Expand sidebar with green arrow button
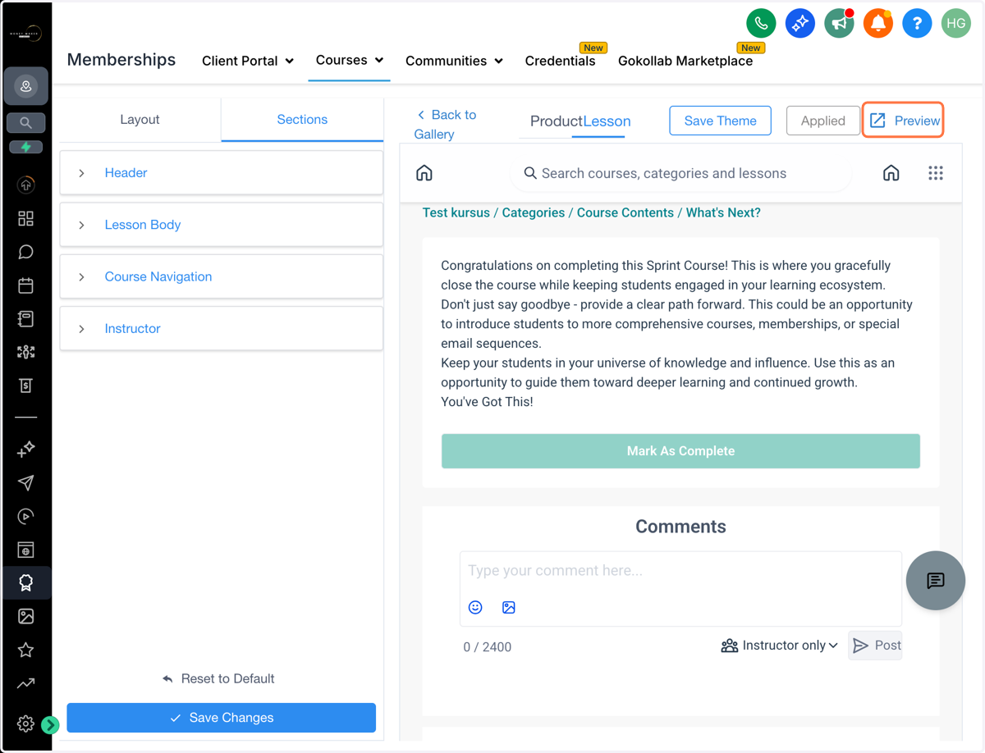 pos(50,724)
